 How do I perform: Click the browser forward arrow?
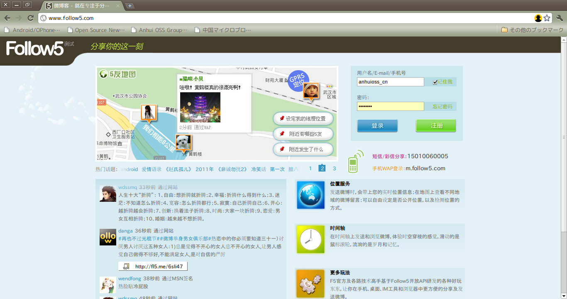pos(19,18)
